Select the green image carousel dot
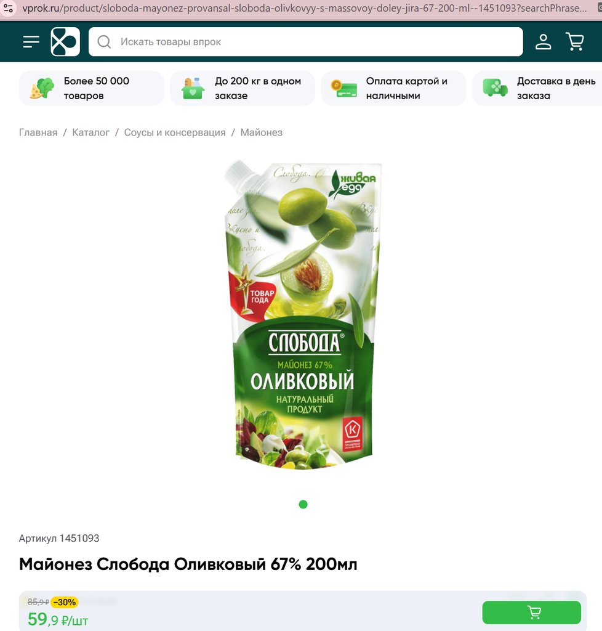This screenshot has width=602, height=631. coord(303,504)
